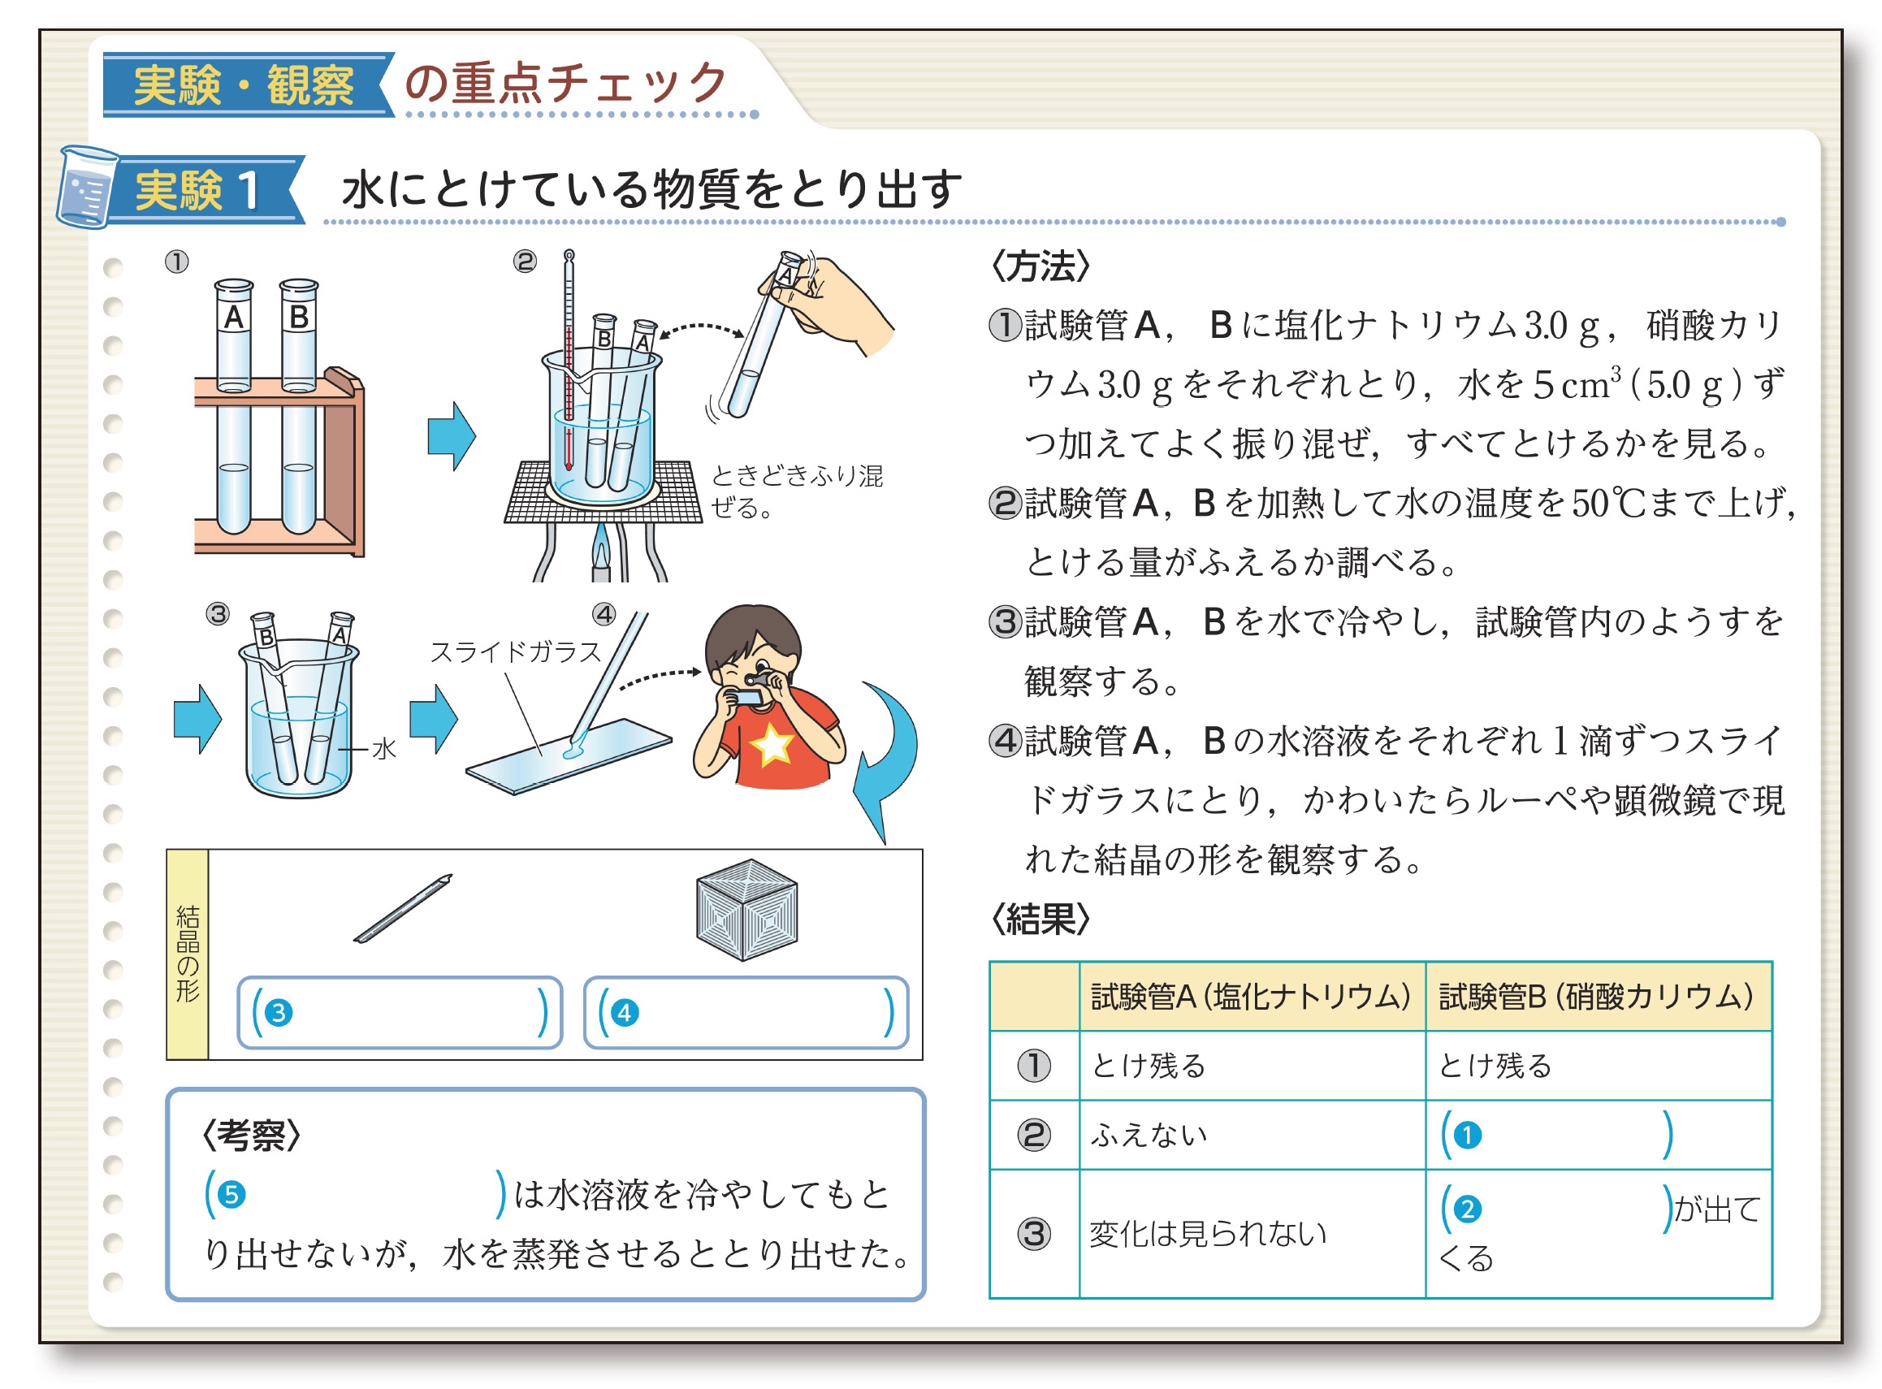Click とけ残る in the 試験管B column
The height and width of the screenshot is (1389, 1882).
pyautogui.click(x=1495, y=1067)
